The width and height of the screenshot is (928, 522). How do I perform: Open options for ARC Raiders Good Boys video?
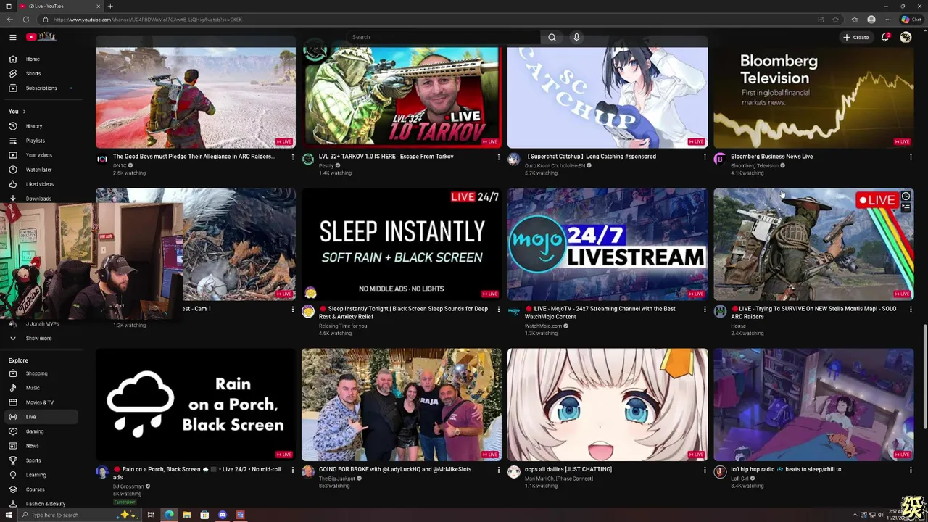tap(293, 157)
